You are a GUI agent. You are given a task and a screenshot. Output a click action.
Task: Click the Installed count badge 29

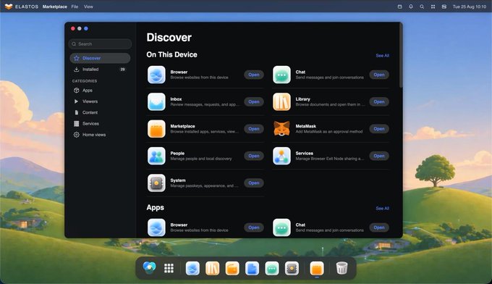(123, 70)
